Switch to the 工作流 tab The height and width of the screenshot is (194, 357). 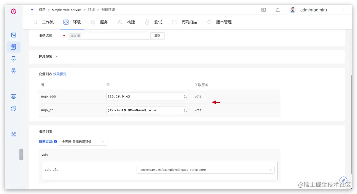coord(48,22)
